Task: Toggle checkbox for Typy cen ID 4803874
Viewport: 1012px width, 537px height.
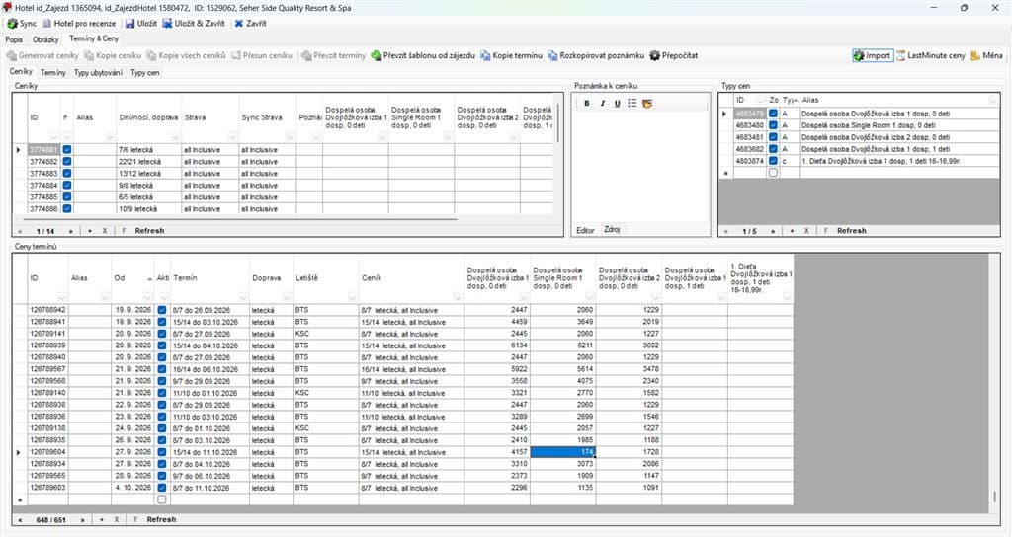Action: 773,161
